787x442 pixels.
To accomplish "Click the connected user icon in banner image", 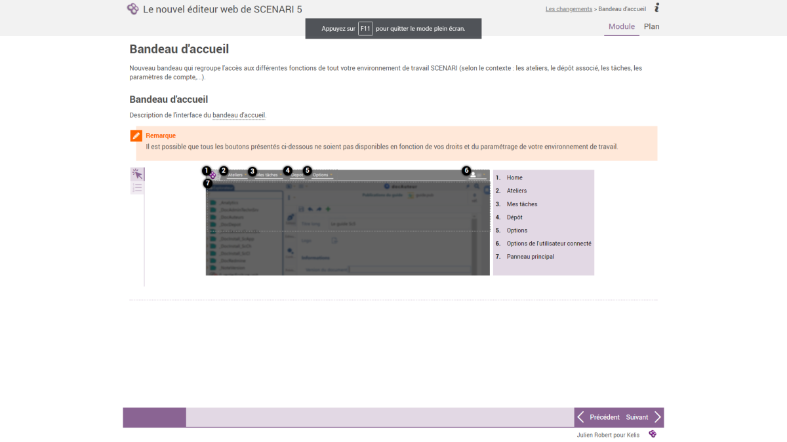I will 473,175.
